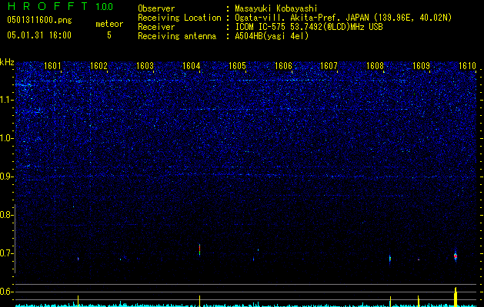Image resolution: width=484 pixels, height=307 pixels.
Task: Click the 1610 time axis label
Action: (x=467, y=65)
